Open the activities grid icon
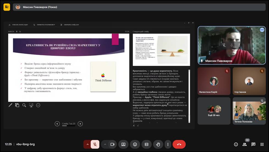Viewport: 269px width, 152px height. (262, 144)
